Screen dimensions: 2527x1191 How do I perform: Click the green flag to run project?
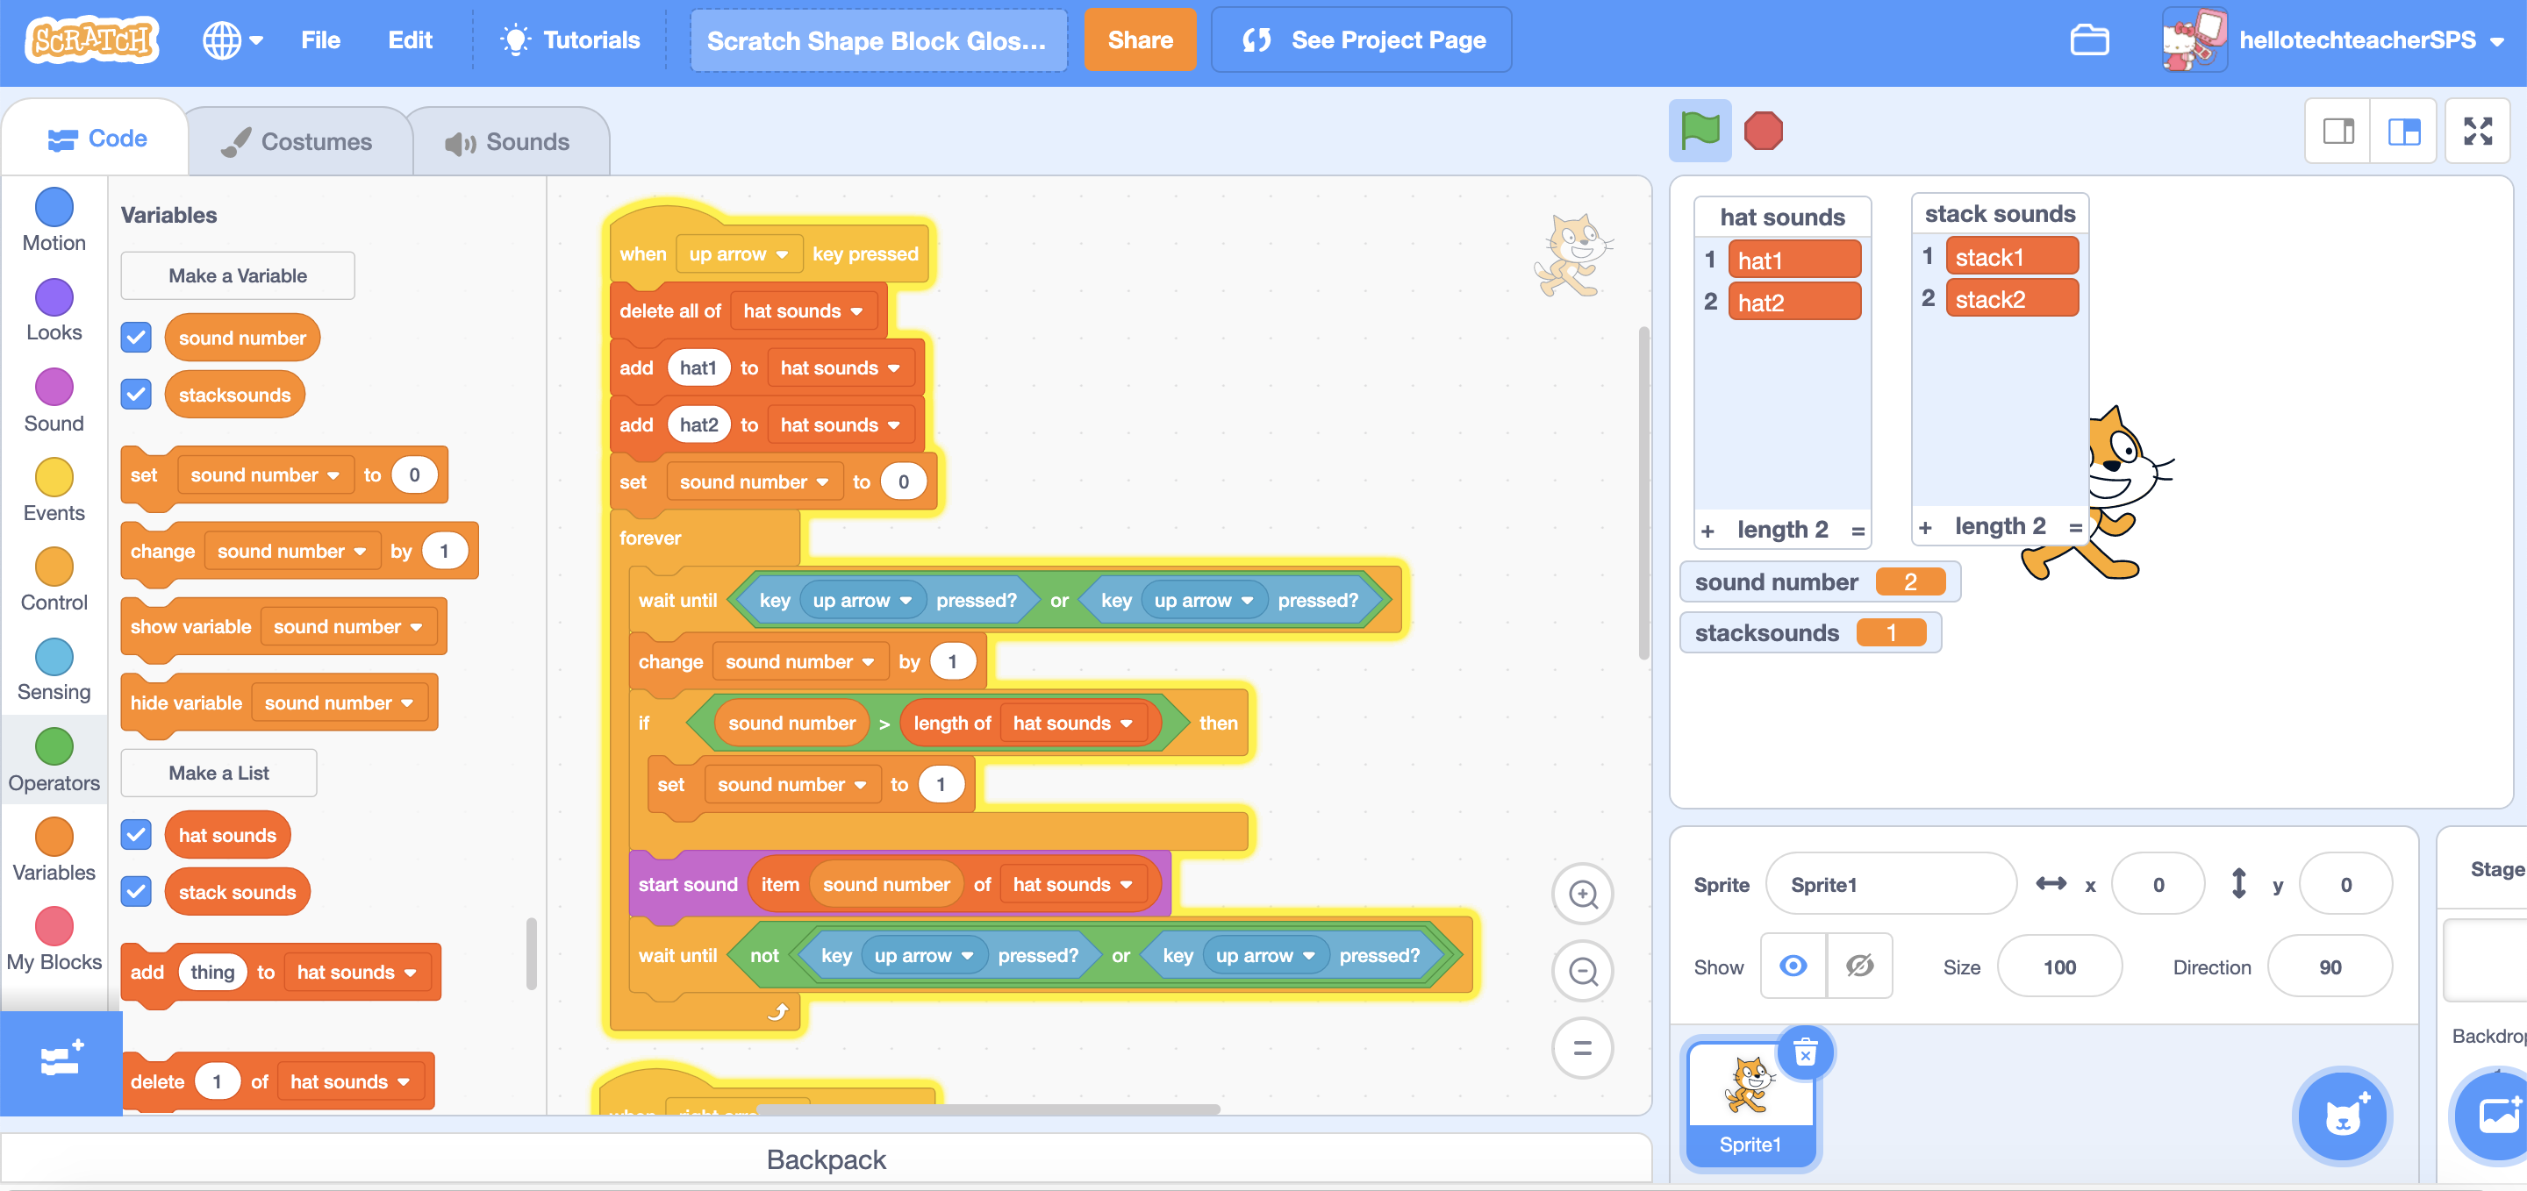click(1700, 131)
